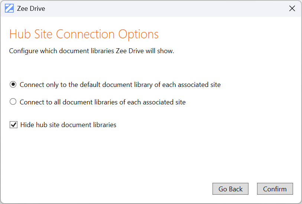Return to the previous step via Go Back
Screen dimensions: 302x204
tap(230, 189)
